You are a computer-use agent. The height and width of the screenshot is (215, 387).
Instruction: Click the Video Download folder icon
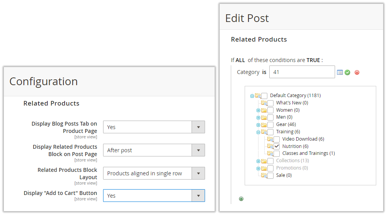tap(270, 139)
